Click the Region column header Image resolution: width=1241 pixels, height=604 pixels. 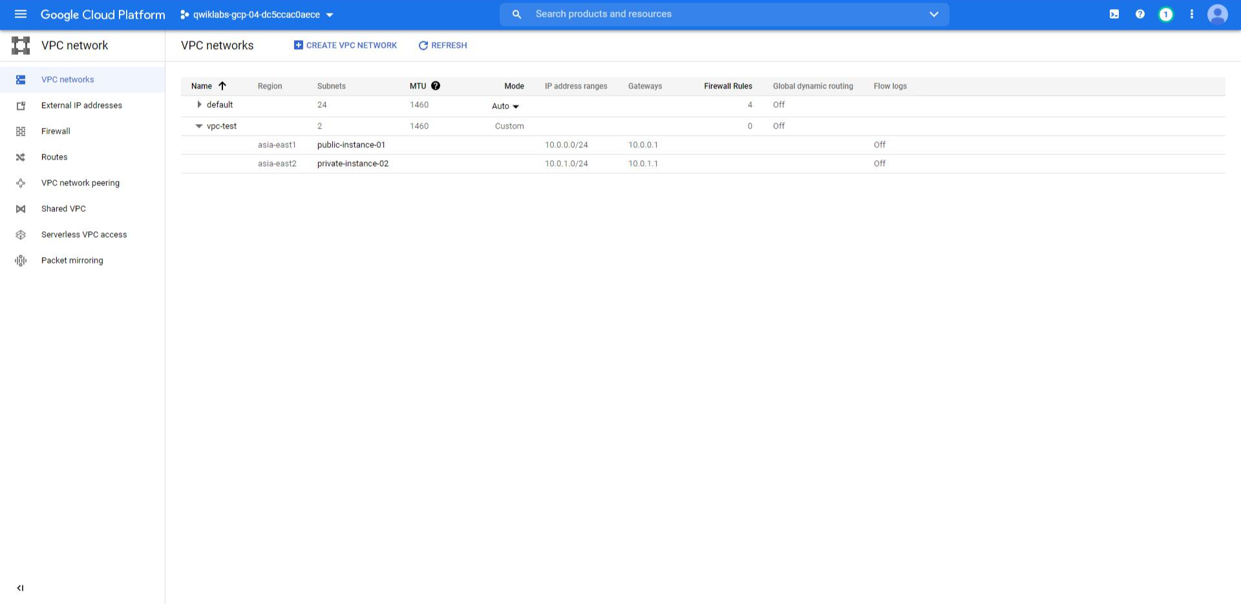point(270,86)
